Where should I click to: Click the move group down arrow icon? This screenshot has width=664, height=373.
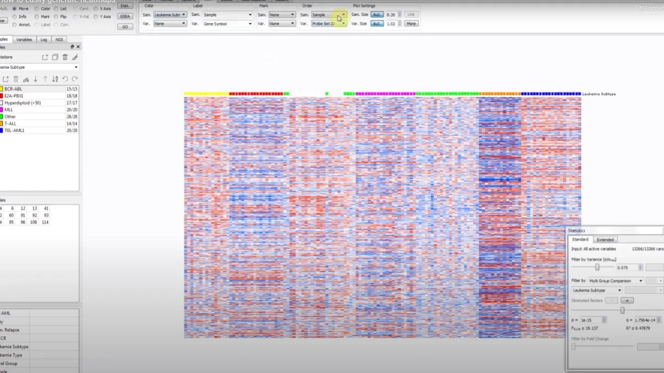[x=35, y=79]
